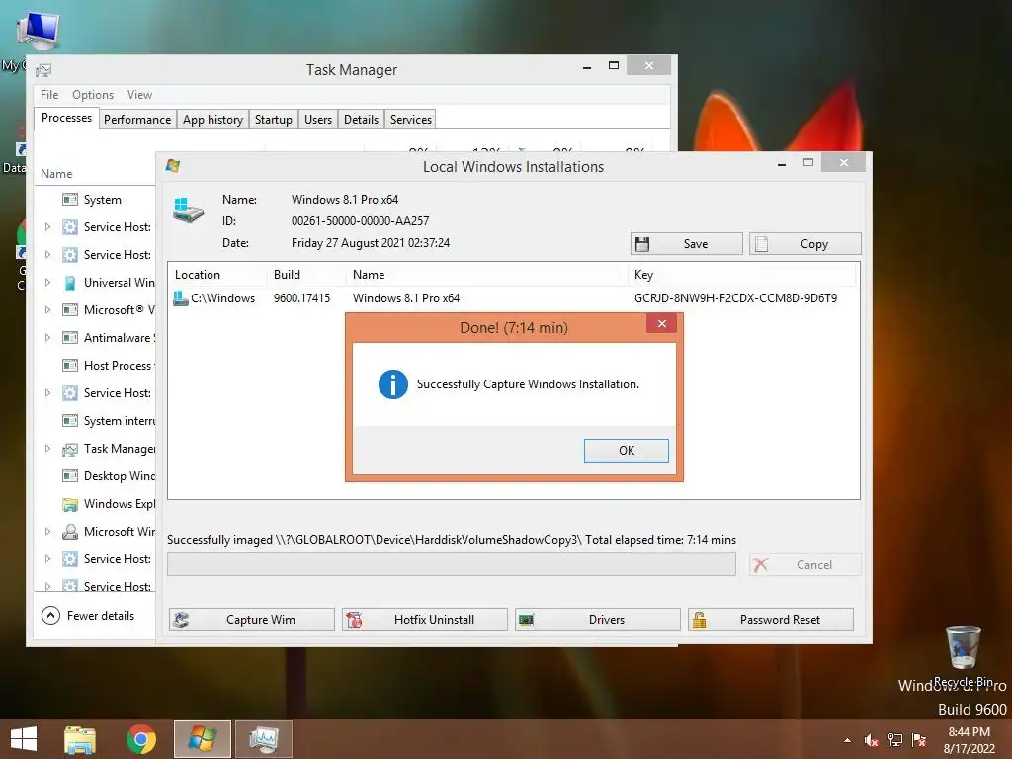Click Task Manager title bar icon
The width and height of the screenshot is (1012, 759).
coord(43,70)
